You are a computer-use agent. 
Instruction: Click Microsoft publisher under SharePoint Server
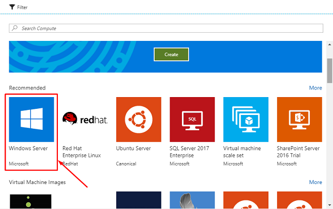287,164
